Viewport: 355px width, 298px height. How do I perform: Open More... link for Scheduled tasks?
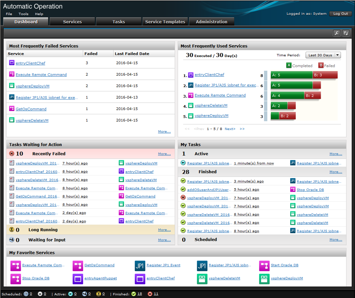336,240
